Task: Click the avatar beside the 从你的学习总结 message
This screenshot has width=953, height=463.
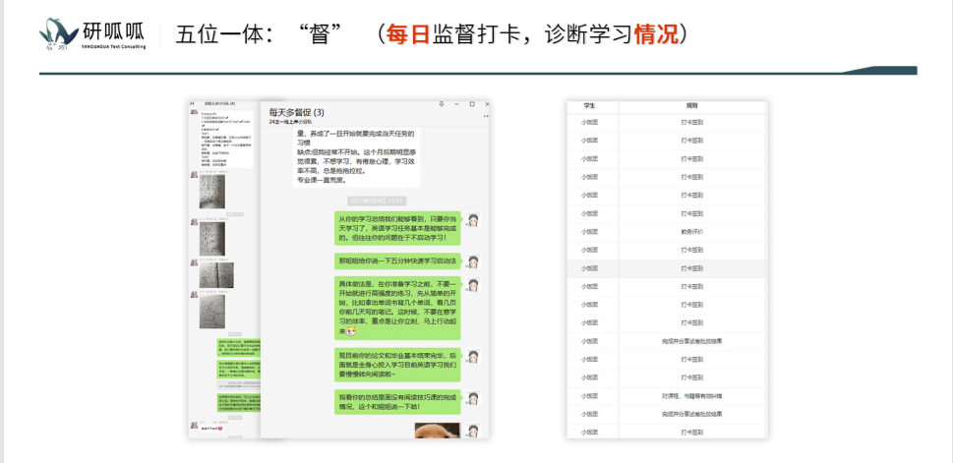Action: coord(472,220)
